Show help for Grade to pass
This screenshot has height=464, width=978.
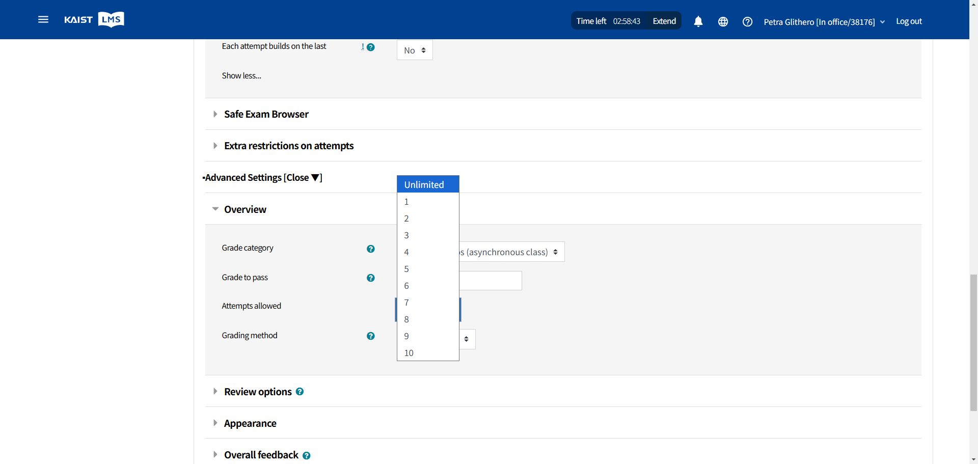(371, 278)
